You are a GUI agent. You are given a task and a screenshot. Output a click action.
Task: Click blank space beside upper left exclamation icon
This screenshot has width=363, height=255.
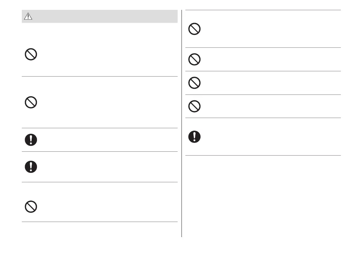click(x=106, y=140)
